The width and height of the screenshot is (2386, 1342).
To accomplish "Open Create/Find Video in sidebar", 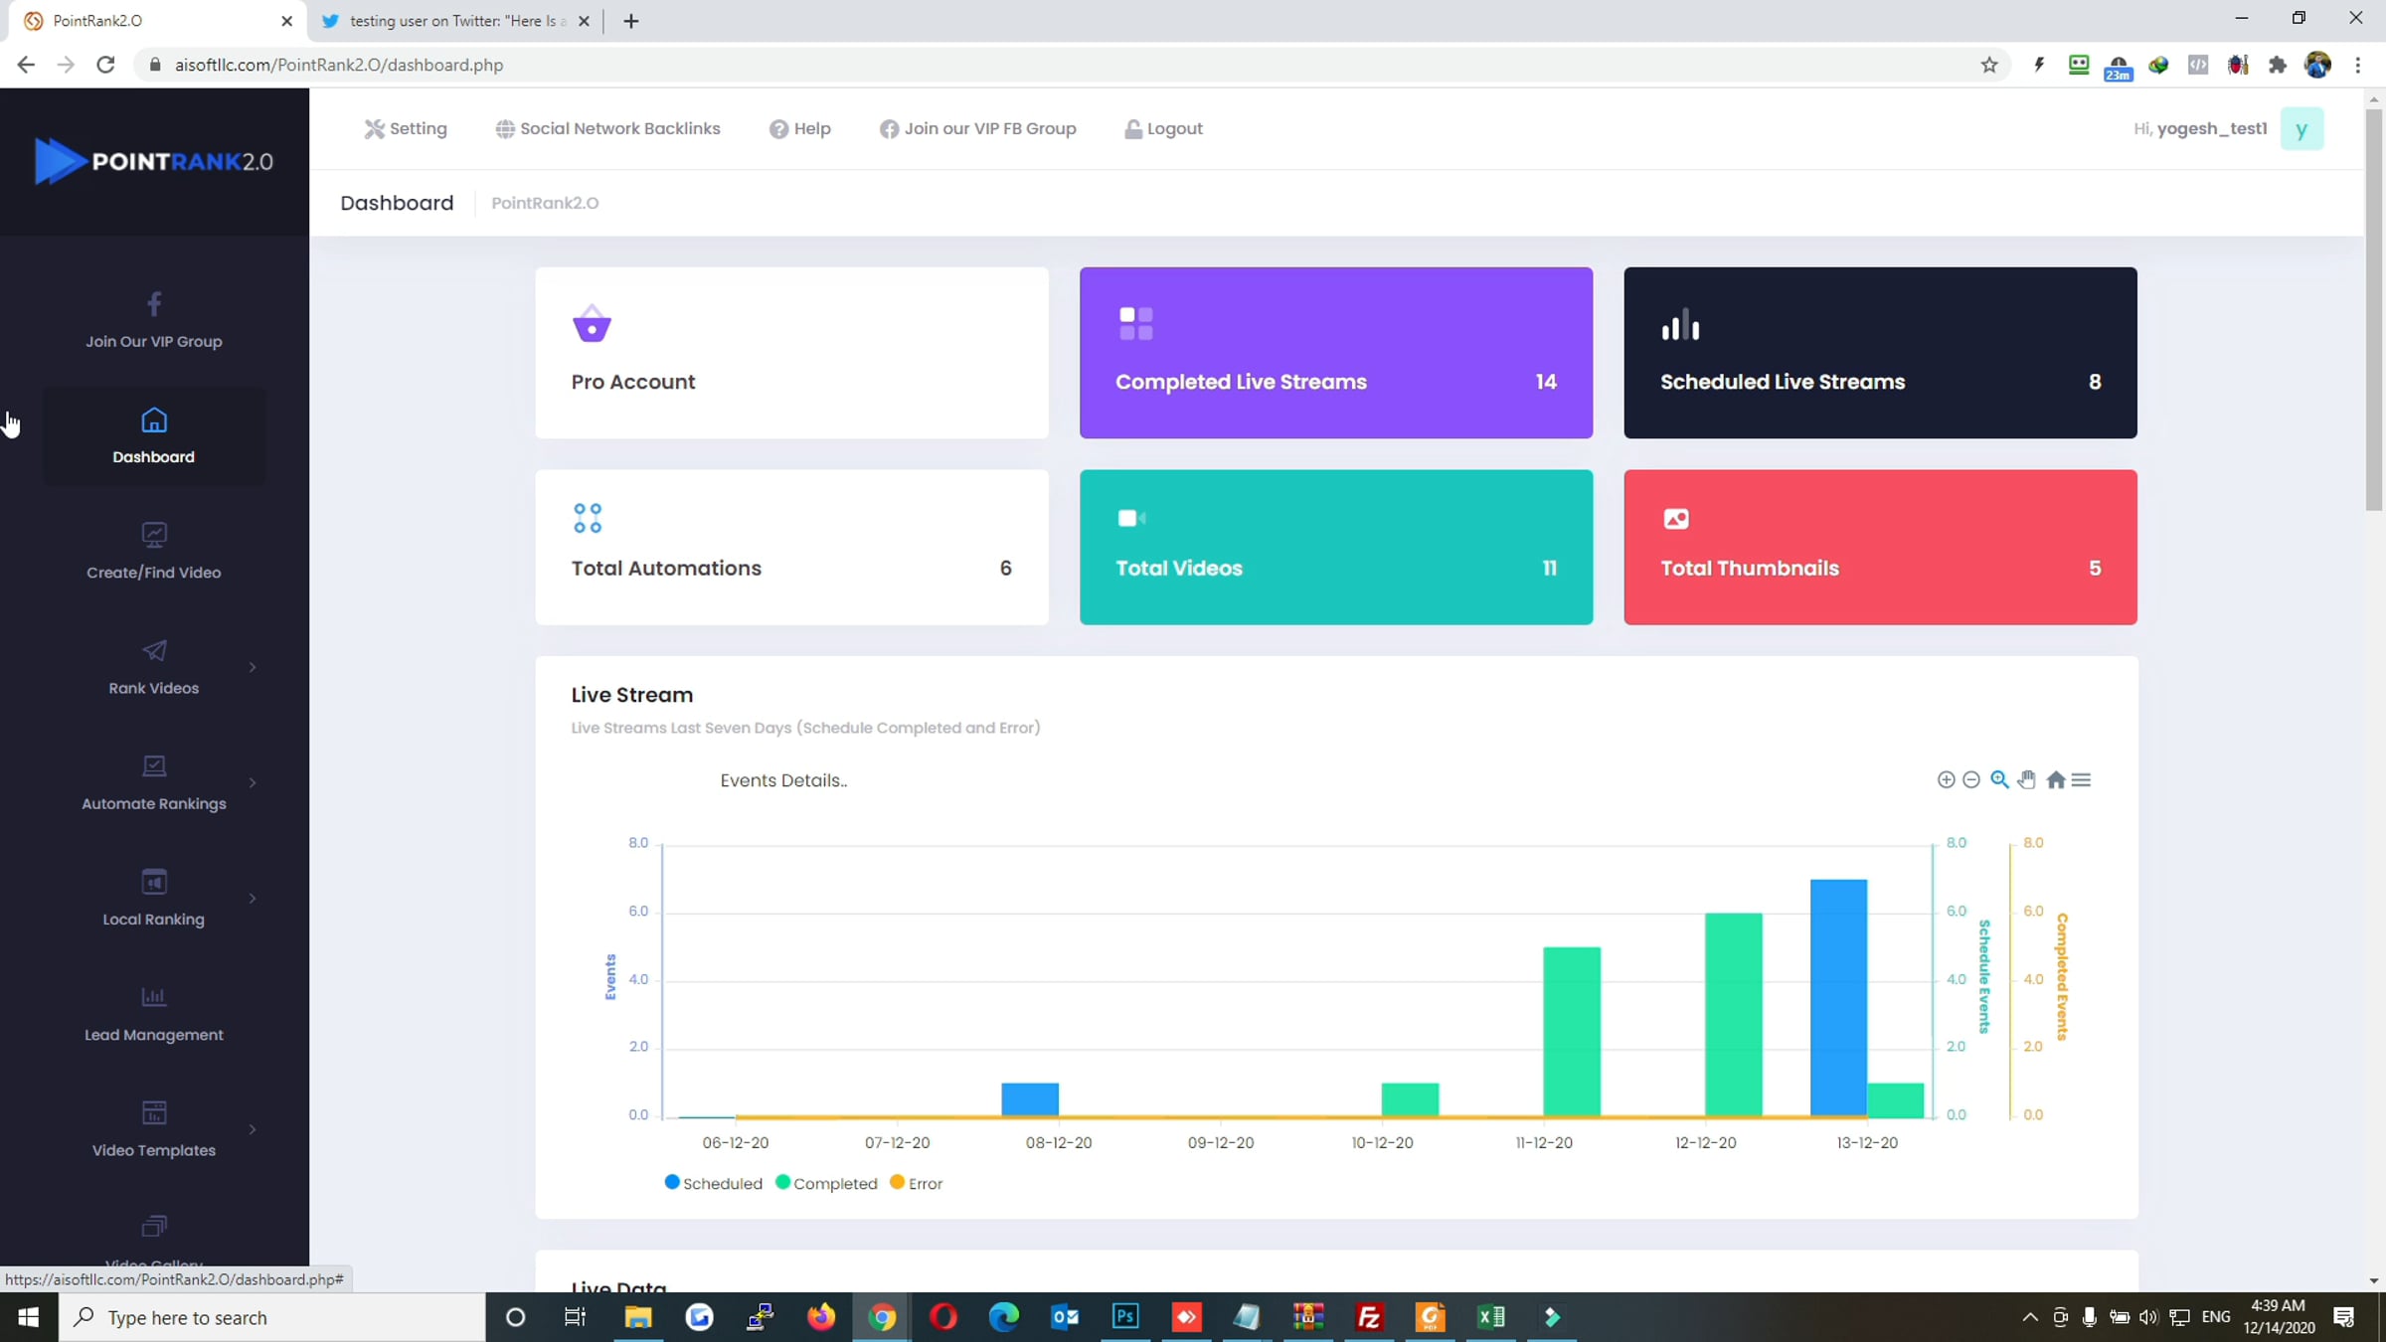I will (154, 552).
